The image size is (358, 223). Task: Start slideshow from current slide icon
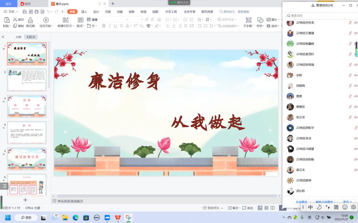pyautogui.click(x=46, y=20)
